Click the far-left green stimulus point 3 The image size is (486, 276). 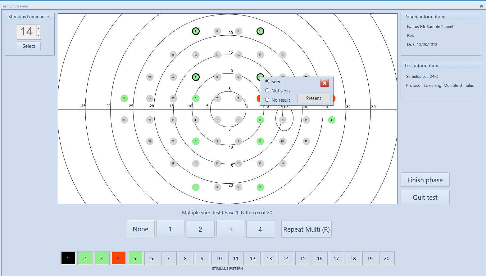pos(124,99)
